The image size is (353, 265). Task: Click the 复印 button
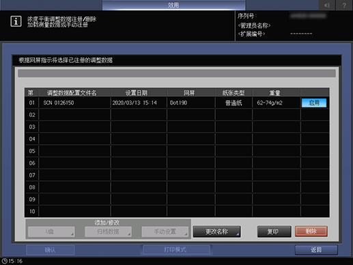274,232
